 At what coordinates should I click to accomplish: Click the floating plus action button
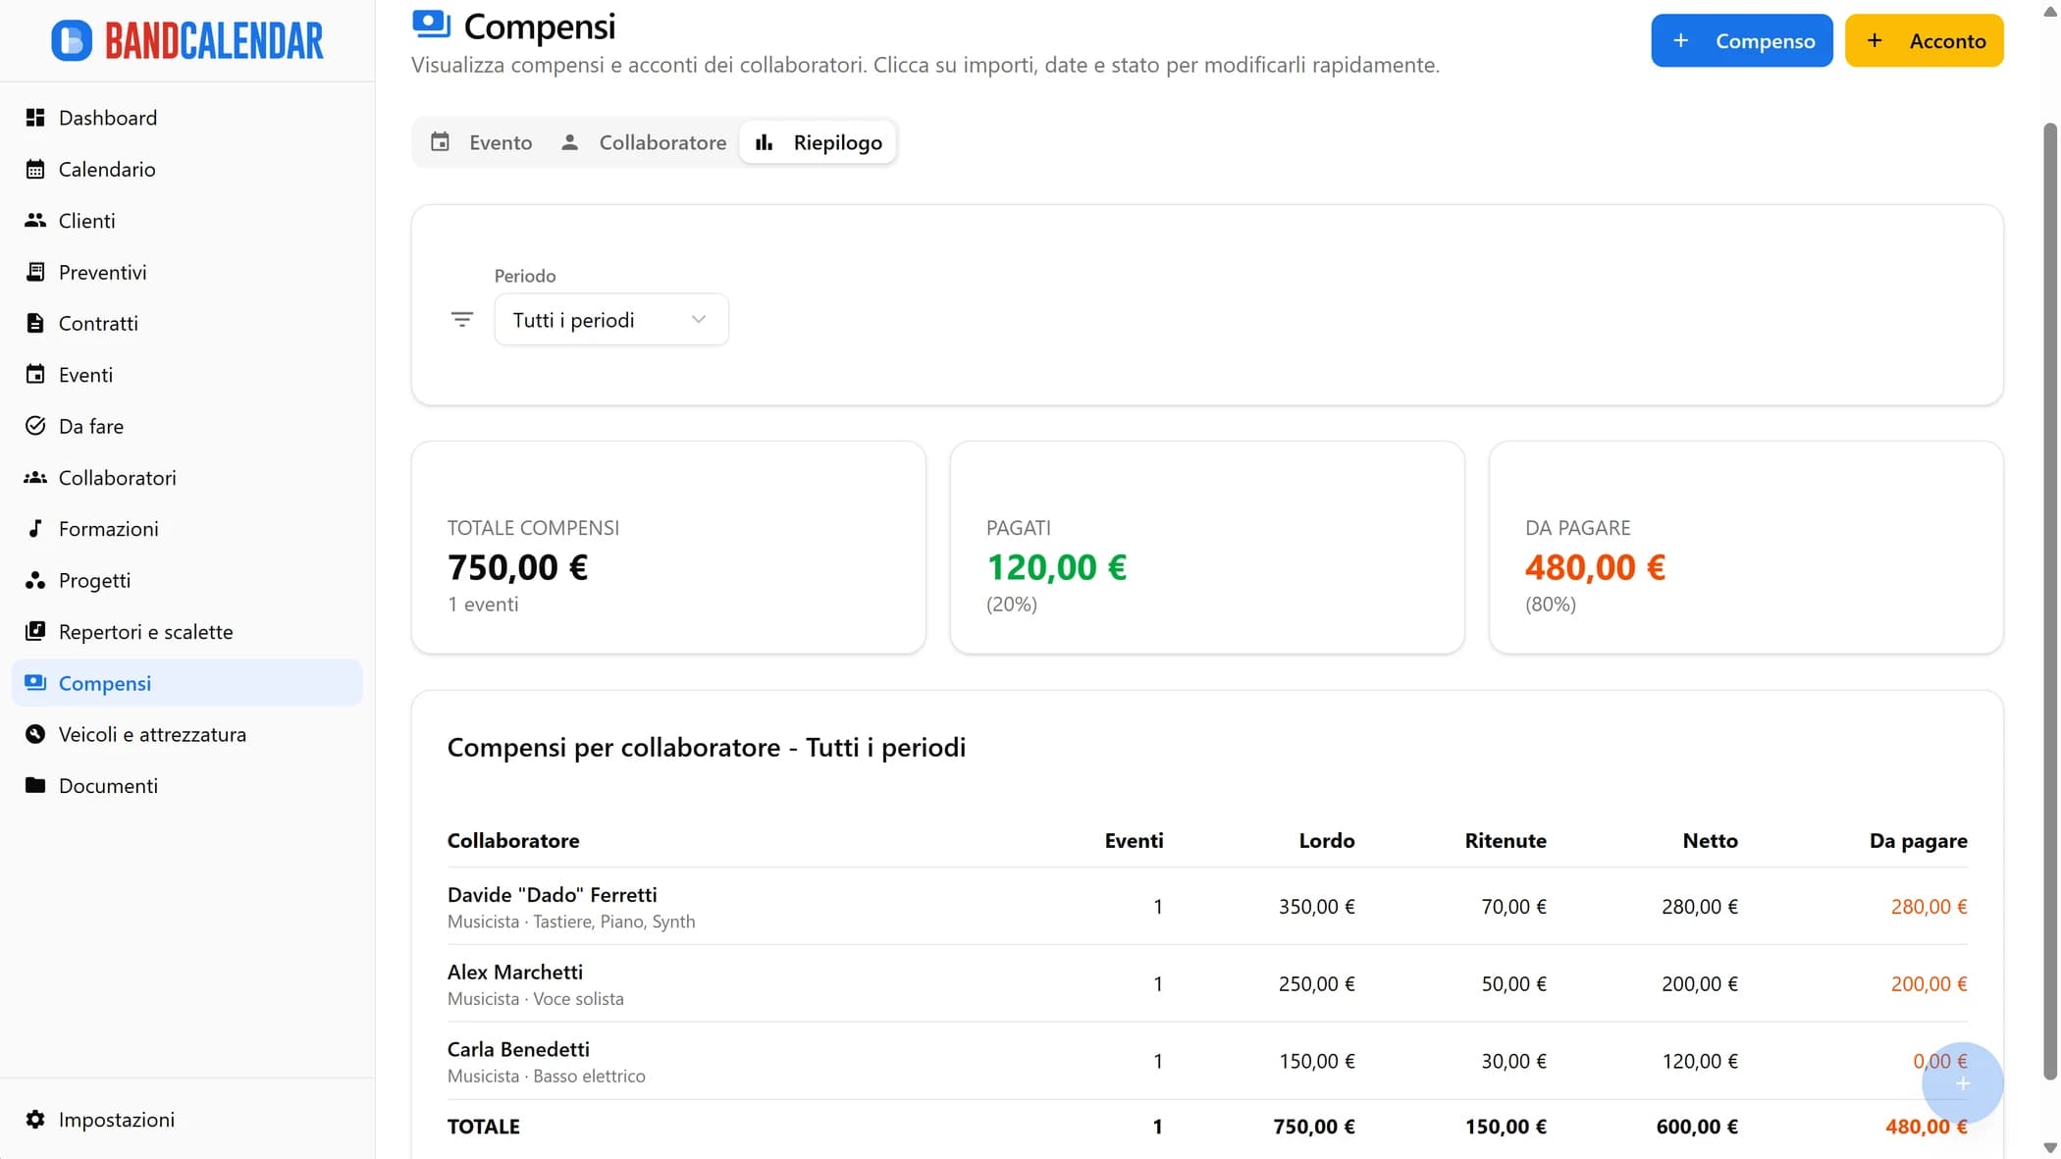(x=1962, y=1083)
